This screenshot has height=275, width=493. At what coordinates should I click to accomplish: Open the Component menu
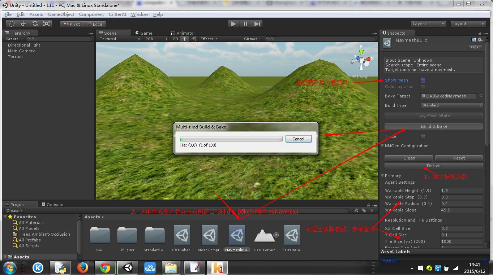[91, 14]
